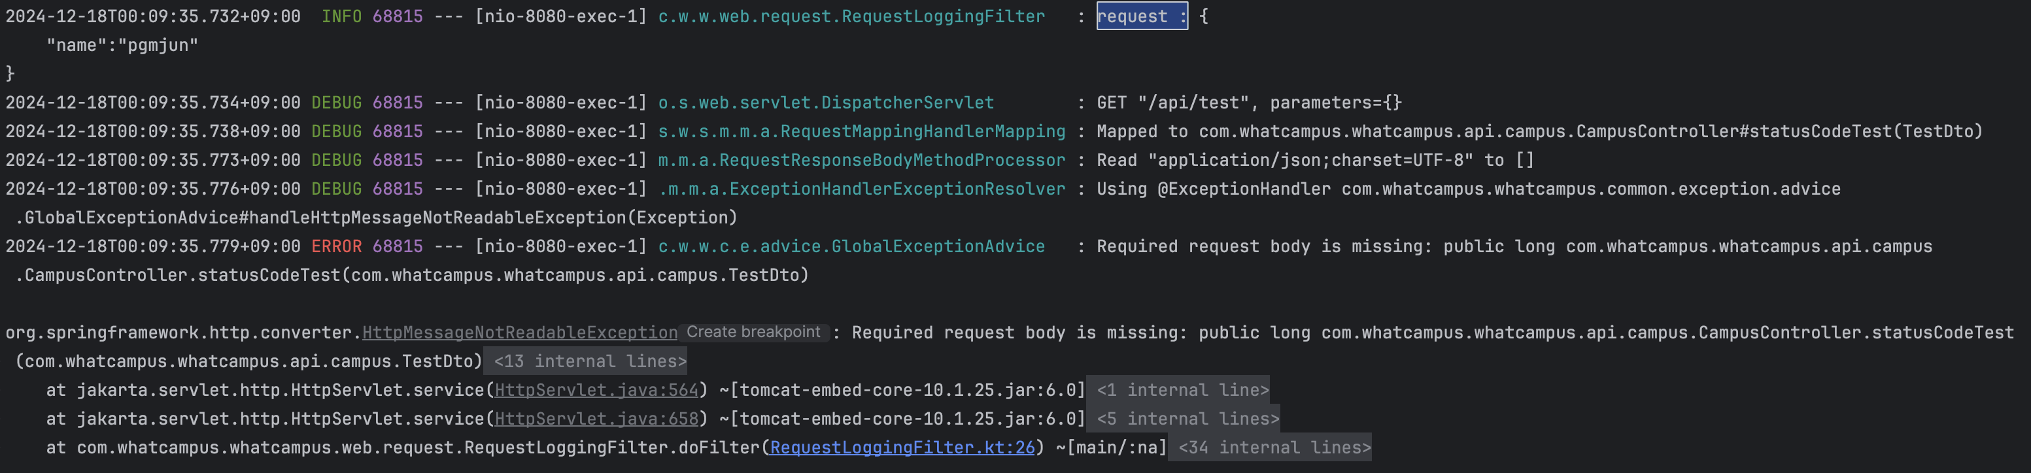Click the INFO log level label

point(341,16)
